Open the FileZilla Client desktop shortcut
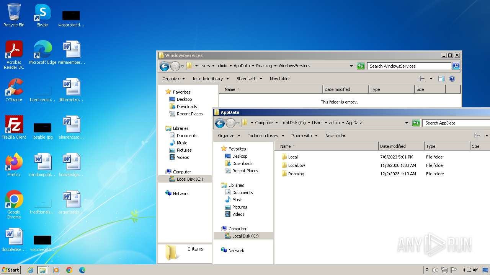 coord(14,128)
